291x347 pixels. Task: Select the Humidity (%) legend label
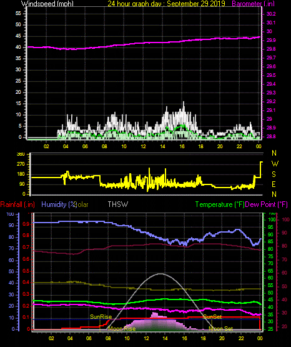tap(59, 204)
